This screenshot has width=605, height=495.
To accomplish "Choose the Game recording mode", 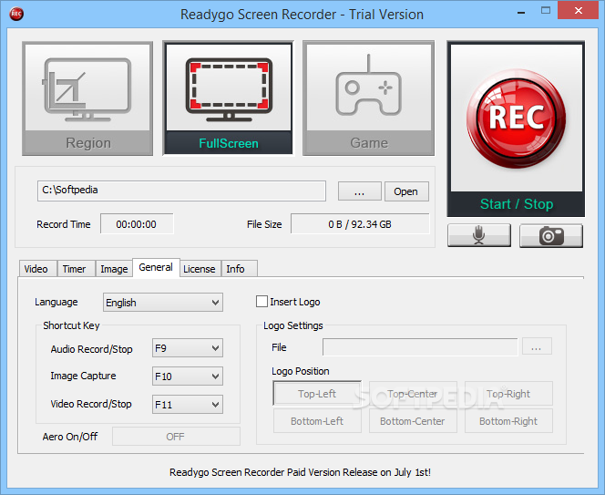I will point(368,98).
